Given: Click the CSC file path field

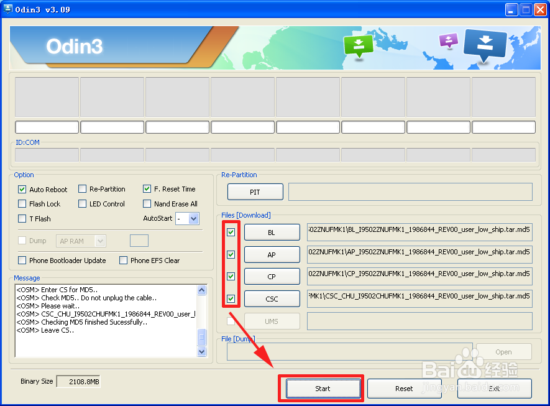Looking at the screenshot, I should [419, 298].
